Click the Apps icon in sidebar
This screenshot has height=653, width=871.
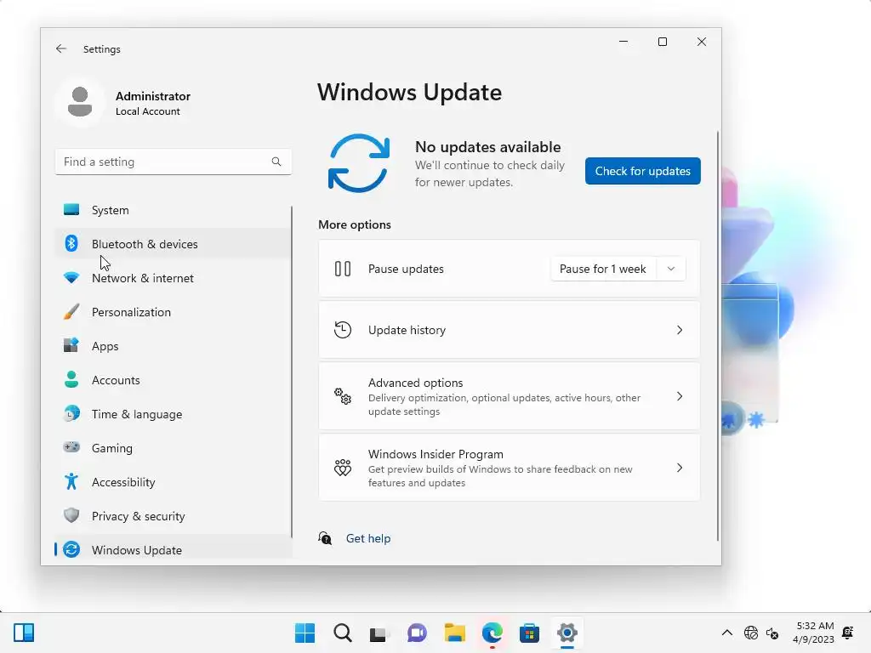point(71,345)
